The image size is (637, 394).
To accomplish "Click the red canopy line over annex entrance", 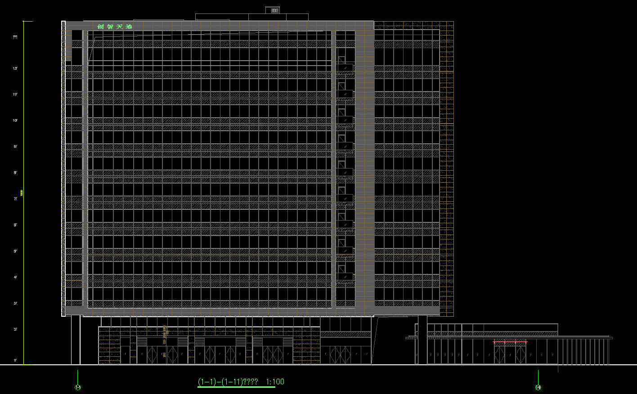I will tap(510, 342).
